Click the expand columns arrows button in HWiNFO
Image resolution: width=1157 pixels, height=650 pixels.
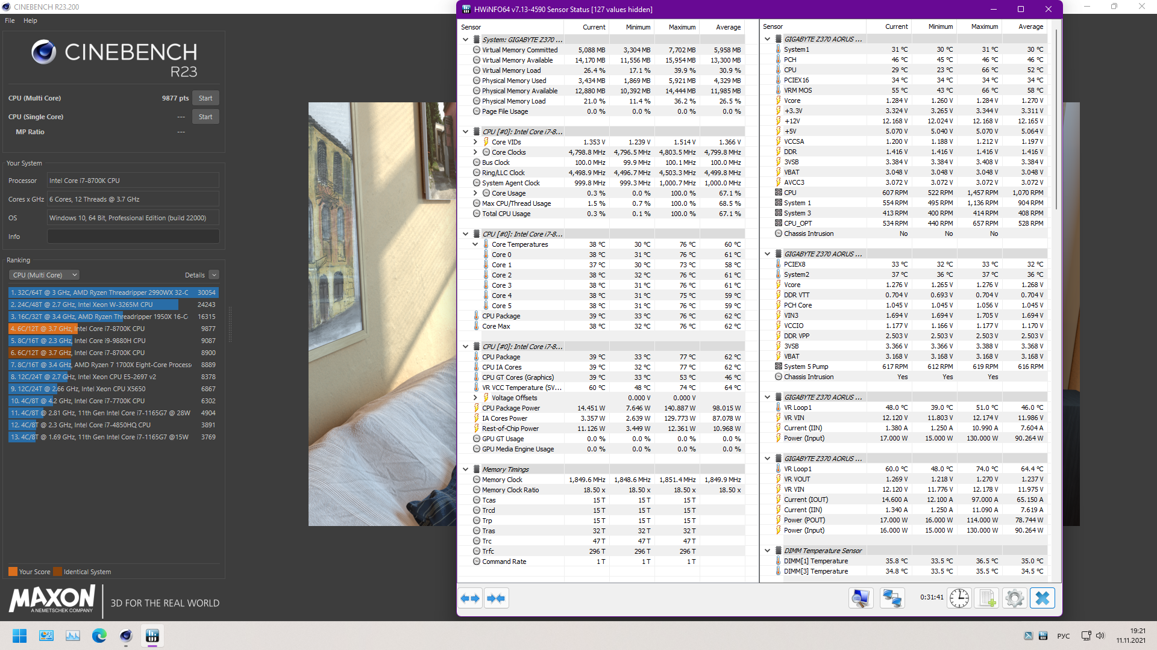point(470,598)
